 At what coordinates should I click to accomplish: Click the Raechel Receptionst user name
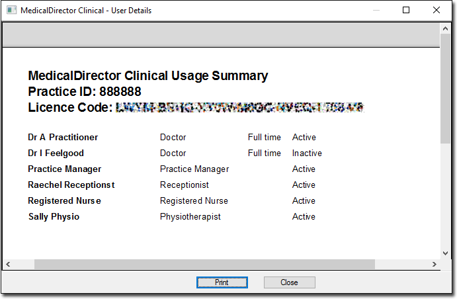pyautogui.click(x=71, y=185)
